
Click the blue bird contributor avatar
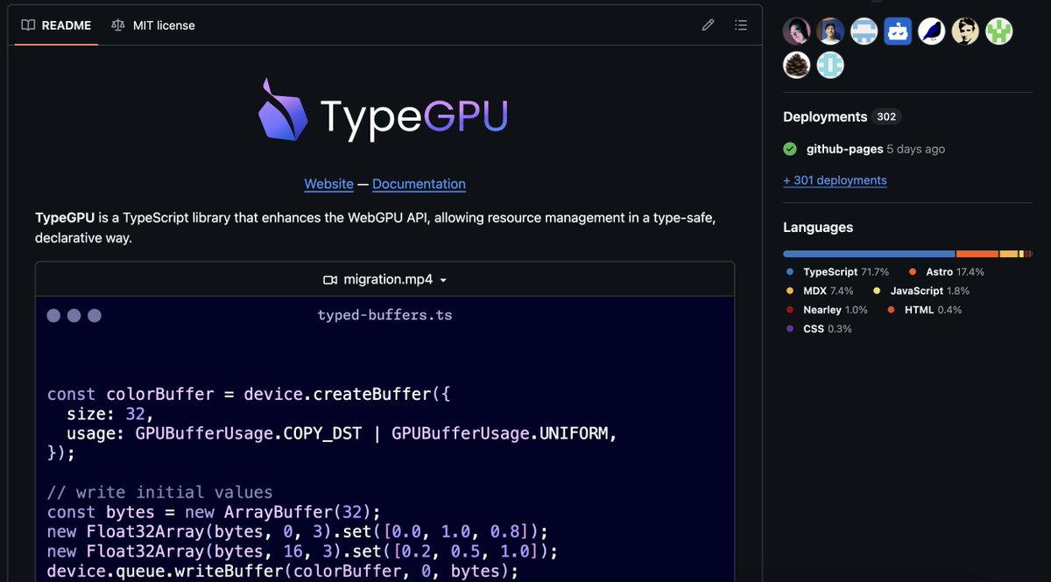[932, 32]
